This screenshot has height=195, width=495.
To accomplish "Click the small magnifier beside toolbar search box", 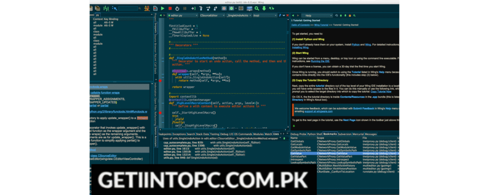I will tap(140, 9).
